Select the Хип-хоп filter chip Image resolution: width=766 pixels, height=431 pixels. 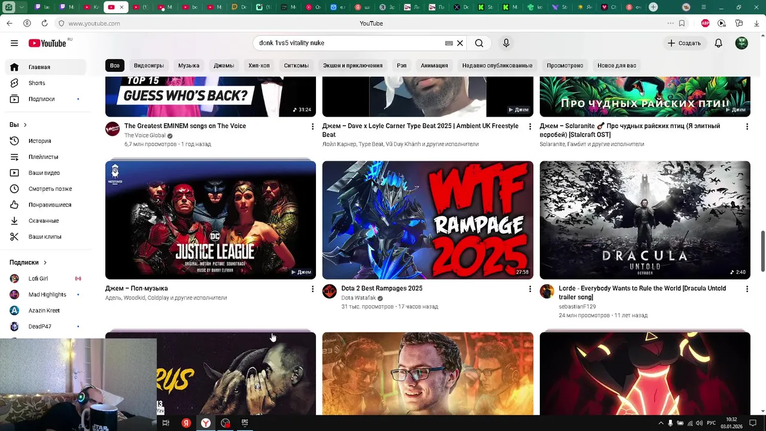259,65
